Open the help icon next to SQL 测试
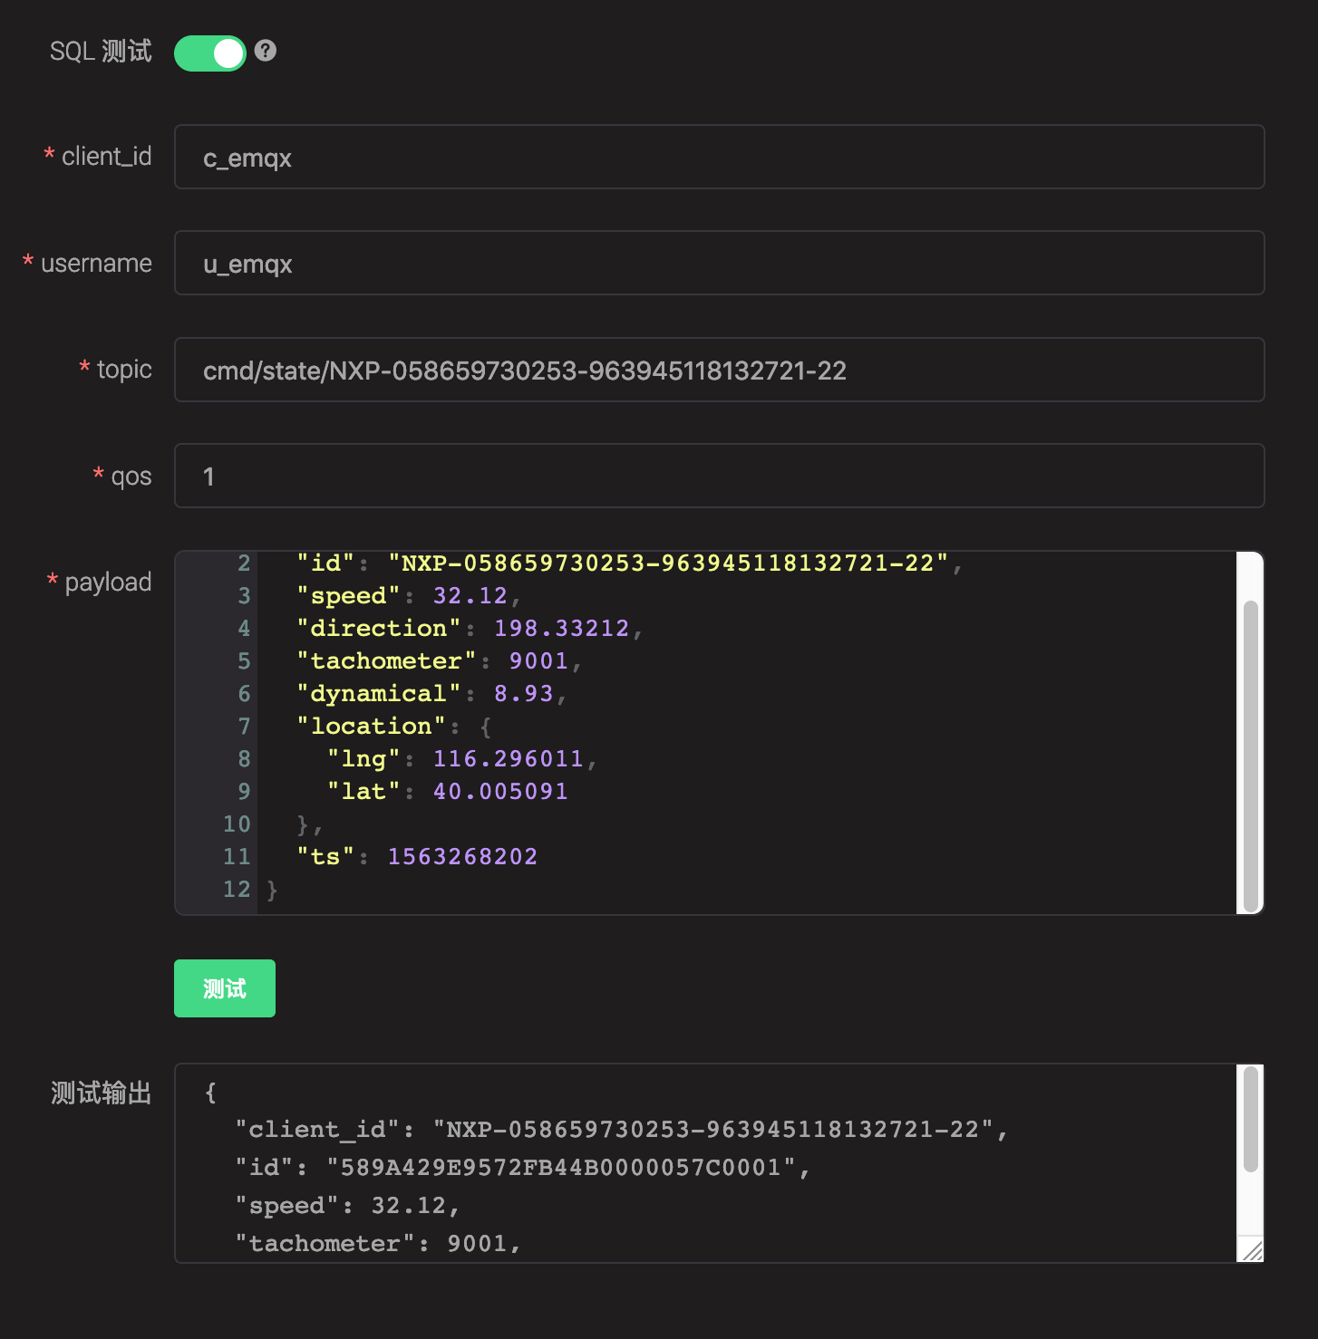 click(x=265, y=51)
